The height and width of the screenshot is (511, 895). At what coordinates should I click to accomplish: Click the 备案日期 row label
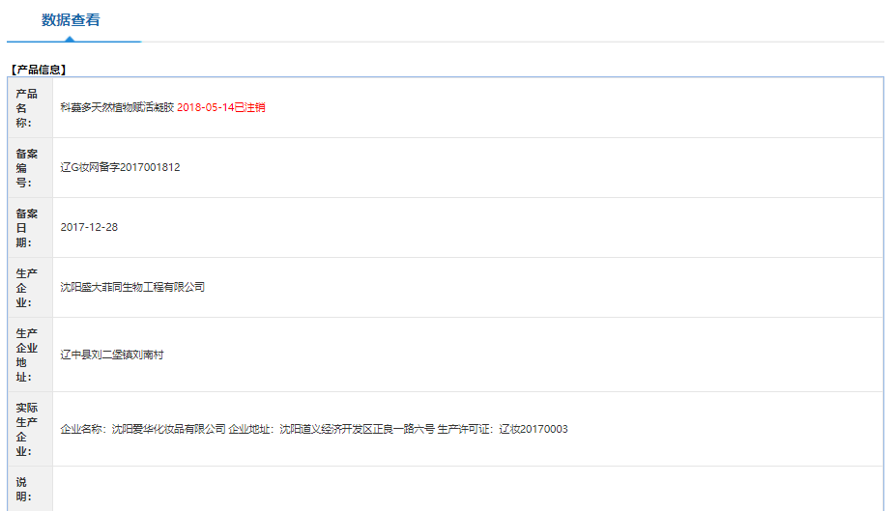click(x=27, y=227)
